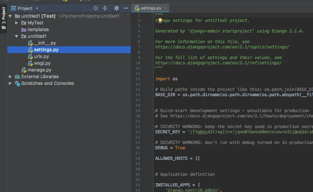
Task: Expand External Libraries node
Action: [x=10, y=77]
